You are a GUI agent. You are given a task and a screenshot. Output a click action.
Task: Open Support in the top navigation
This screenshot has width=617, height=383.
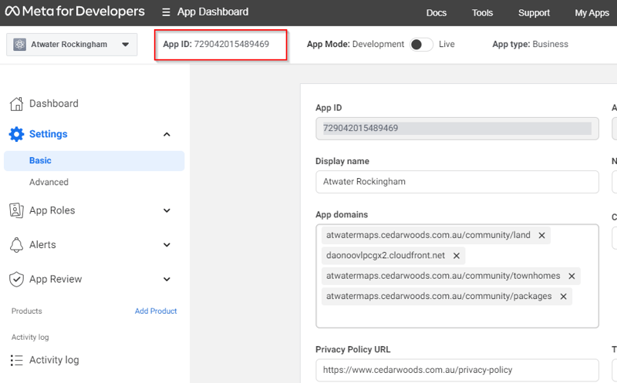pyautogui.click(x=534, y=13)
